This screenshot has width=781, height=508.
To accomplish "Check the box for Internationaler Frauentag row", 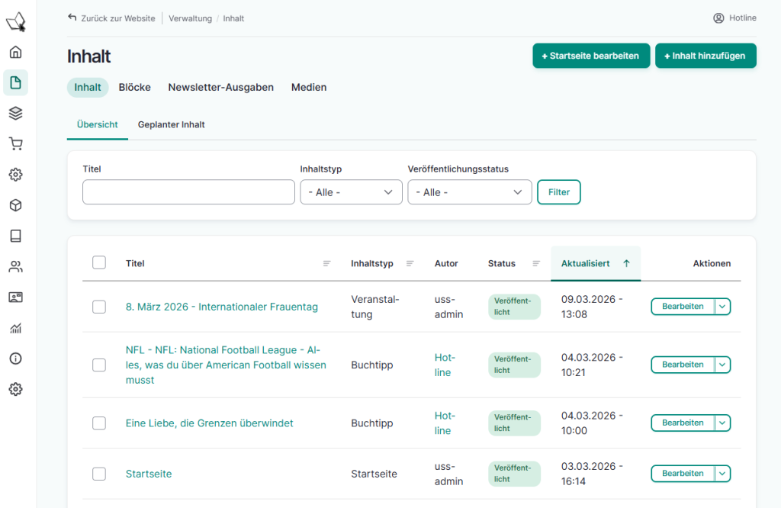I will 99,307.
